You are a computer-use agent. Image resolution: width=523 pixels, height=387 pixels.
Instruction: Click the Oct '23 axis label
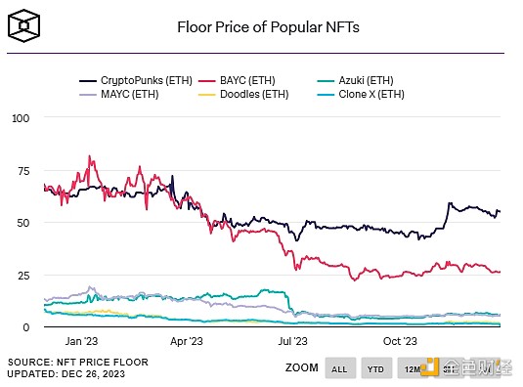tap(400, 341)
